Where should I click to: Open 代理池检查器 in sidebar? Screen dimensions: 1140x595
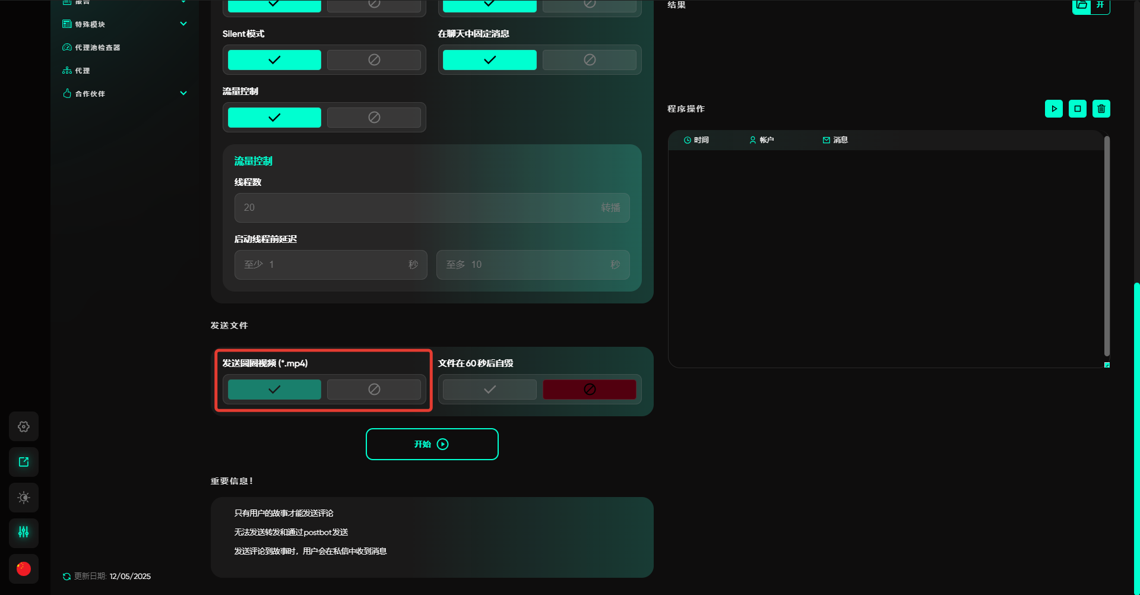point(97,48)
